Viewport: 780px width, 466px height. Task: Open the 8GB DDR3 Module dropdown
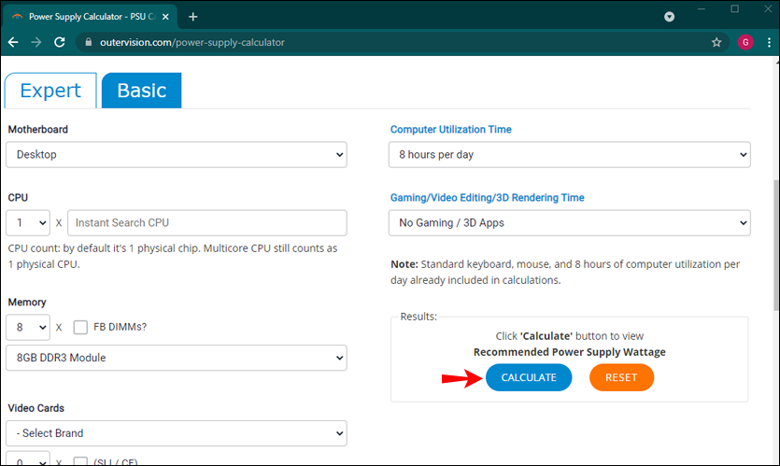coord(177,358)
